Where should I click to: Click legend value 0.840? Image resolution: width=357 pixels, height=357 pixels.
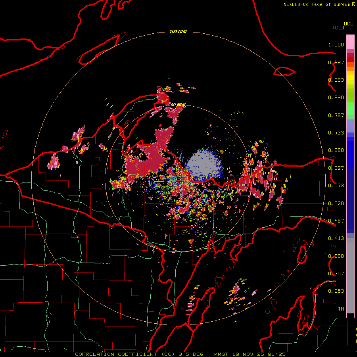click(x=336, y=98)
